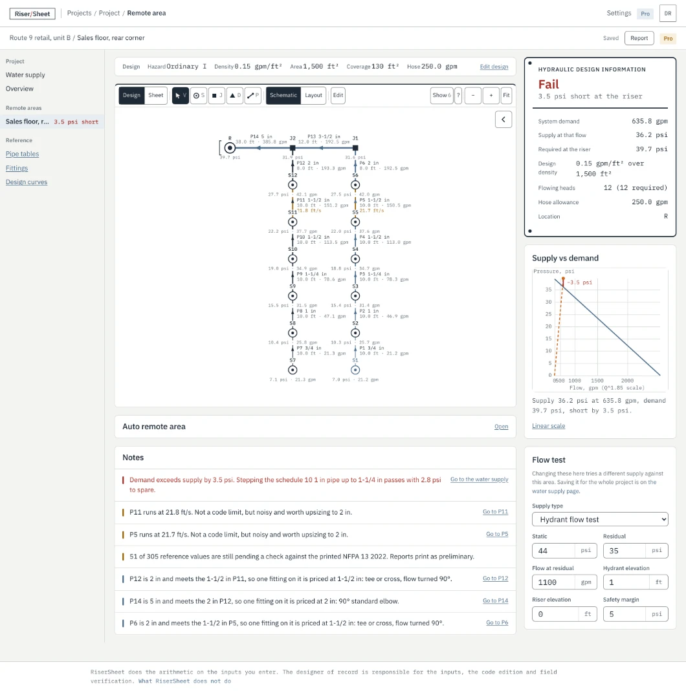Click junction node J2 in the schematic
686x691 pixels.
[x=293, y=148]
